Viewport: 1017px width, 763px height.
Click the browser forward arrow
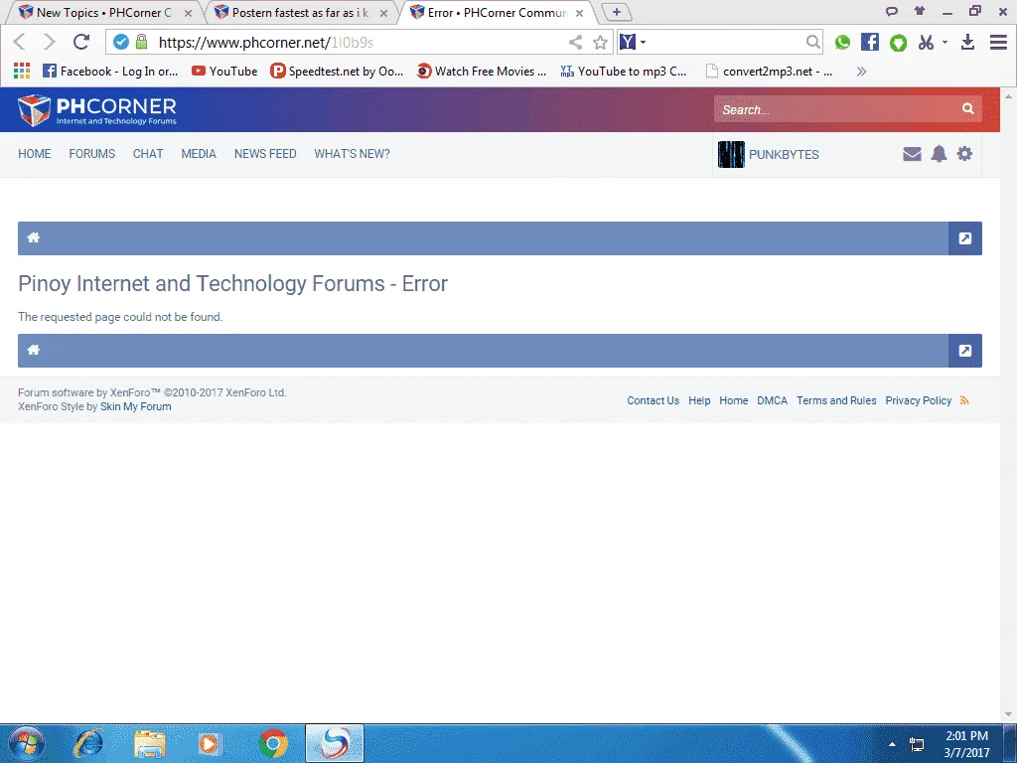click(50, 42)
